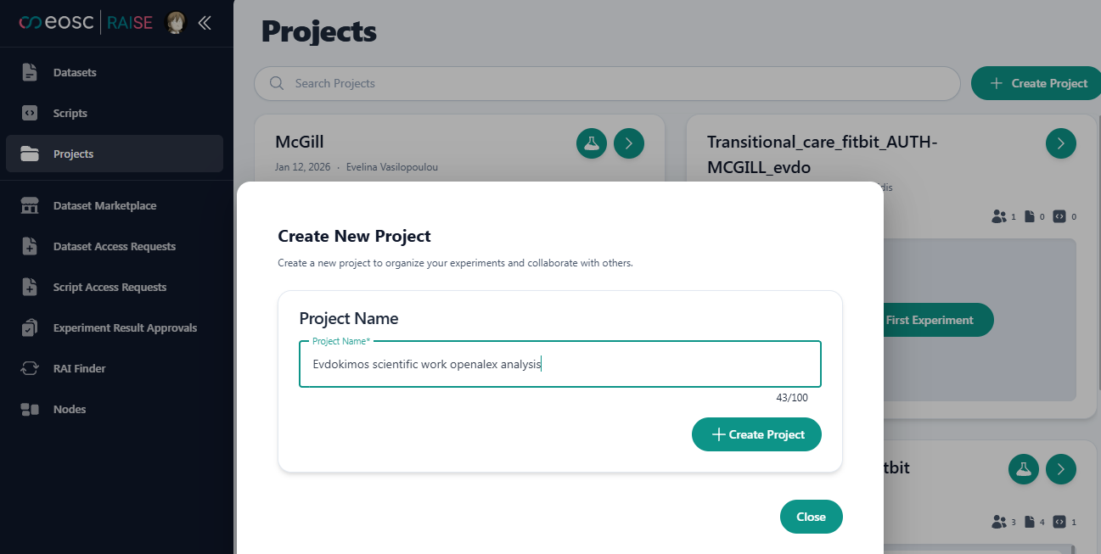Click the experiment flask icon on McGill card
This screenshot has width=1101, height=554.
point(591,143)
